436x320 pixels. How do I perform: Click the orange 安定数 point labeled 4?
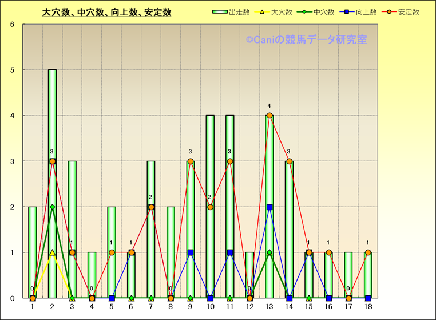(269, 116)
